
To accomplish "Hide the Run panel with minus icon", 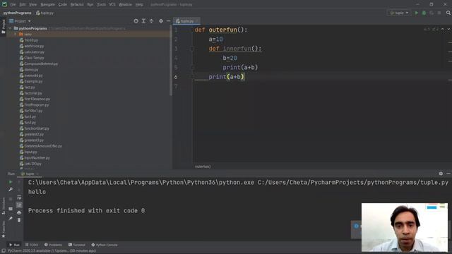I will [x=448, y=174].
